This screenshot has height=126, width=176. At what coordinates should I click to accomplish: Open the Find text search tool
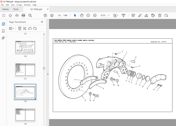point(30,15)
